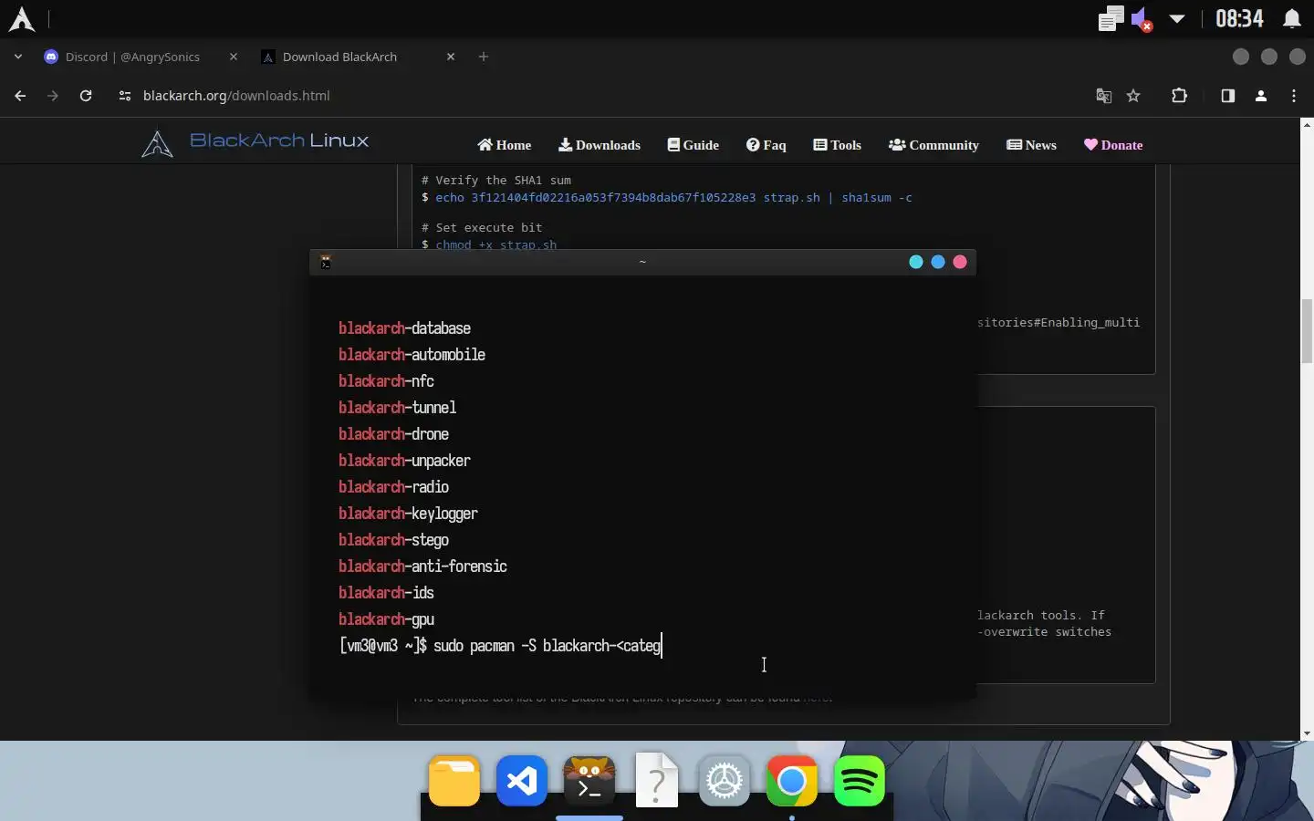Select the Download BlackArch tab
This screenshot has height=821, width=1314.
click(x=339, y=57)
